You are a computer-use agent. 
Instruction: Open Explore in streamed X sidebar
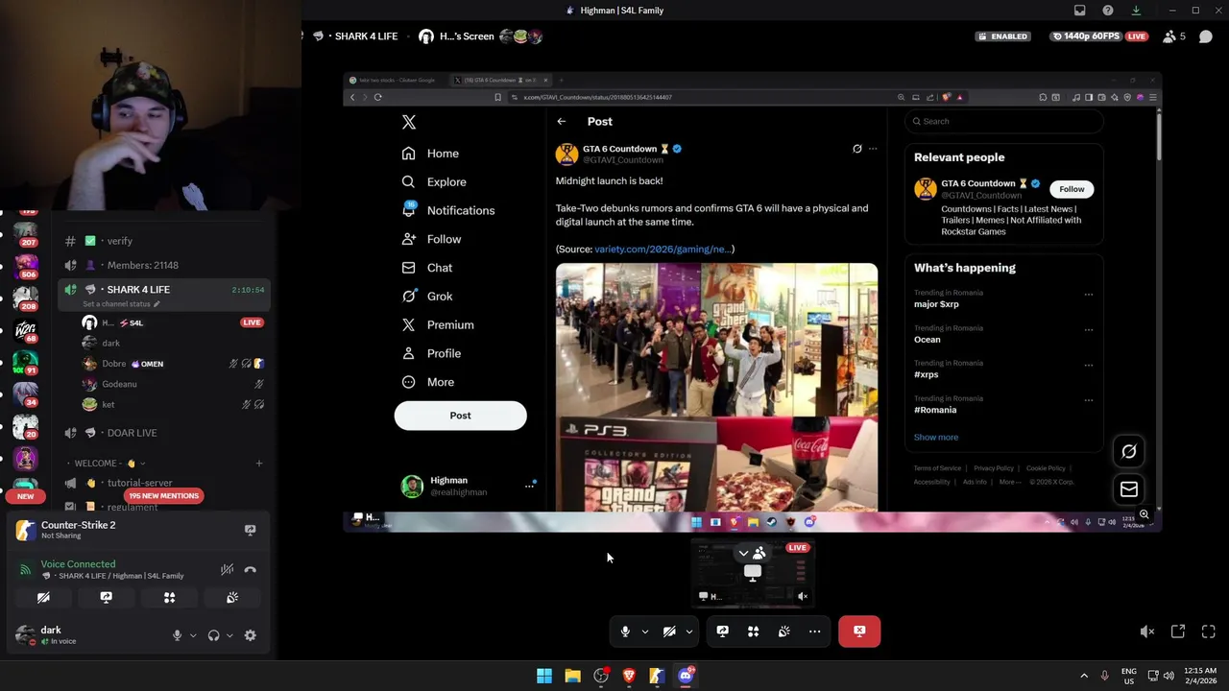[434, 182]
